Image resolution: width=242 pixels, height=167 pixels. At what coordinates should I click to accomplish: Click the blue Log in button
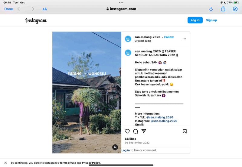(195, 20)
